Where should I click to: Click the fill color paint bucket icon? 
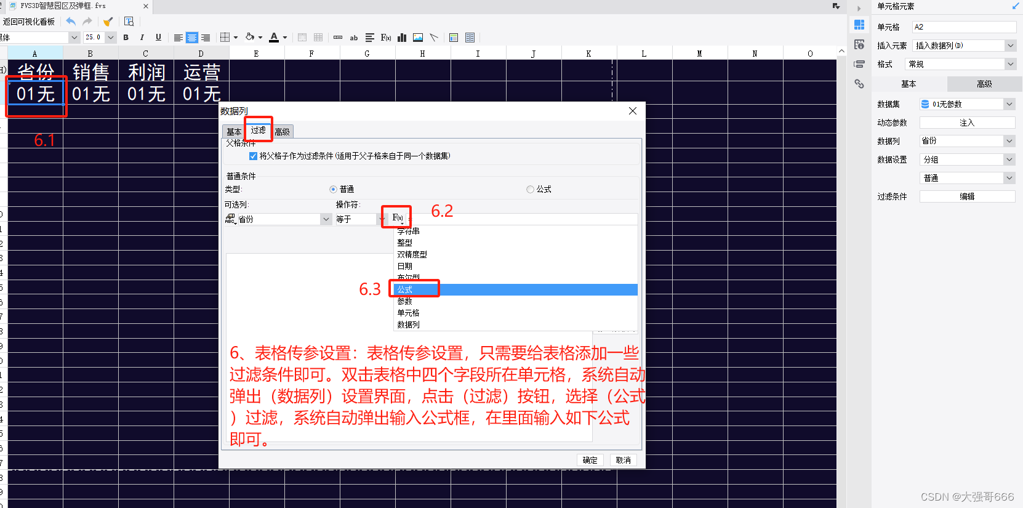click(x=250, y=38)
